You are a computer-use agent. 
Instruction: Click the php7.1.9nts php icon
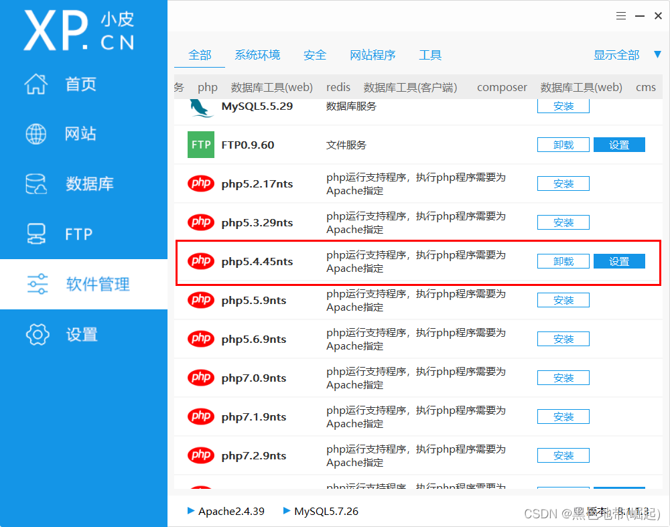[201, 417]
